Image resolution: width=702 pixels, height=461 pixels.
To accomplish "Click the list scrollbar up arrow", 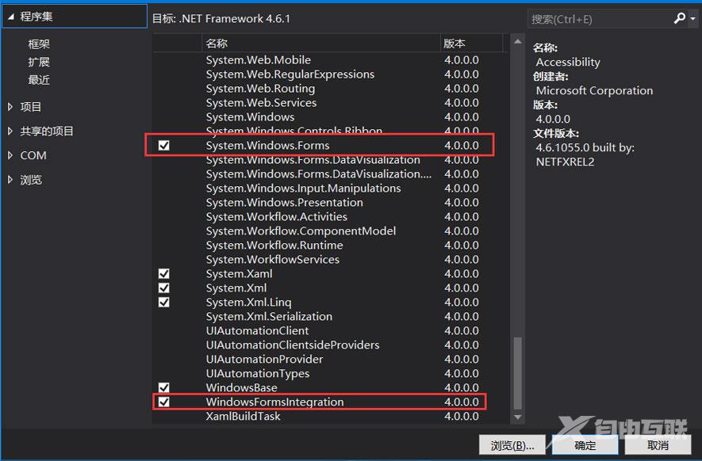I will pos(518,41).
